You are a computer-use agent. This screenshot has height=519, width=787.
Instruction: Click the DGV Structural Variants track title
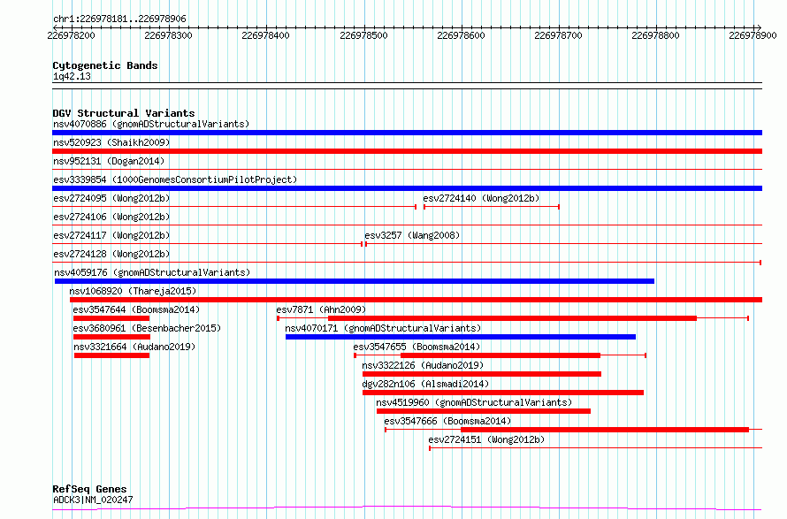(124, 113)
